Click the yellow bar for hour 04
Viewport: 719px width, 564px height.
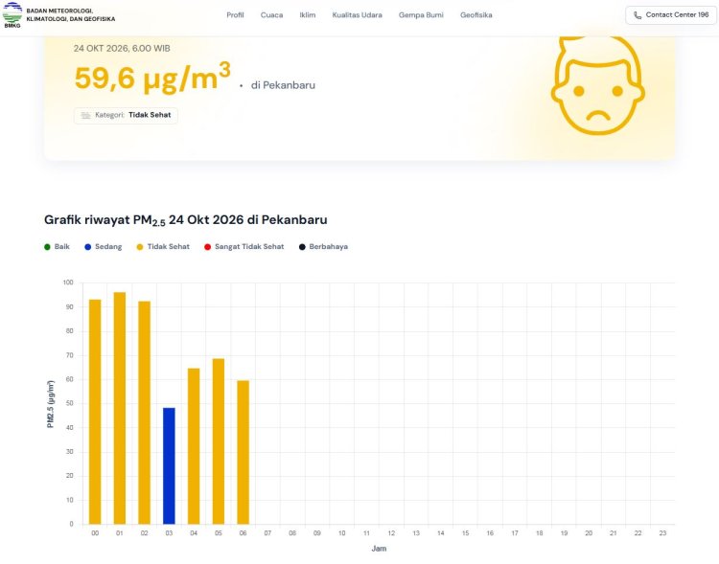[x=194, y=446]
